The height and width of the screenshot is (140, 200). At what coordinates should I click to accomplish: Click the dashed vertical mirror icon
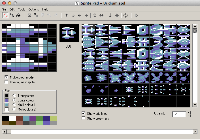(x=110, y=15)
